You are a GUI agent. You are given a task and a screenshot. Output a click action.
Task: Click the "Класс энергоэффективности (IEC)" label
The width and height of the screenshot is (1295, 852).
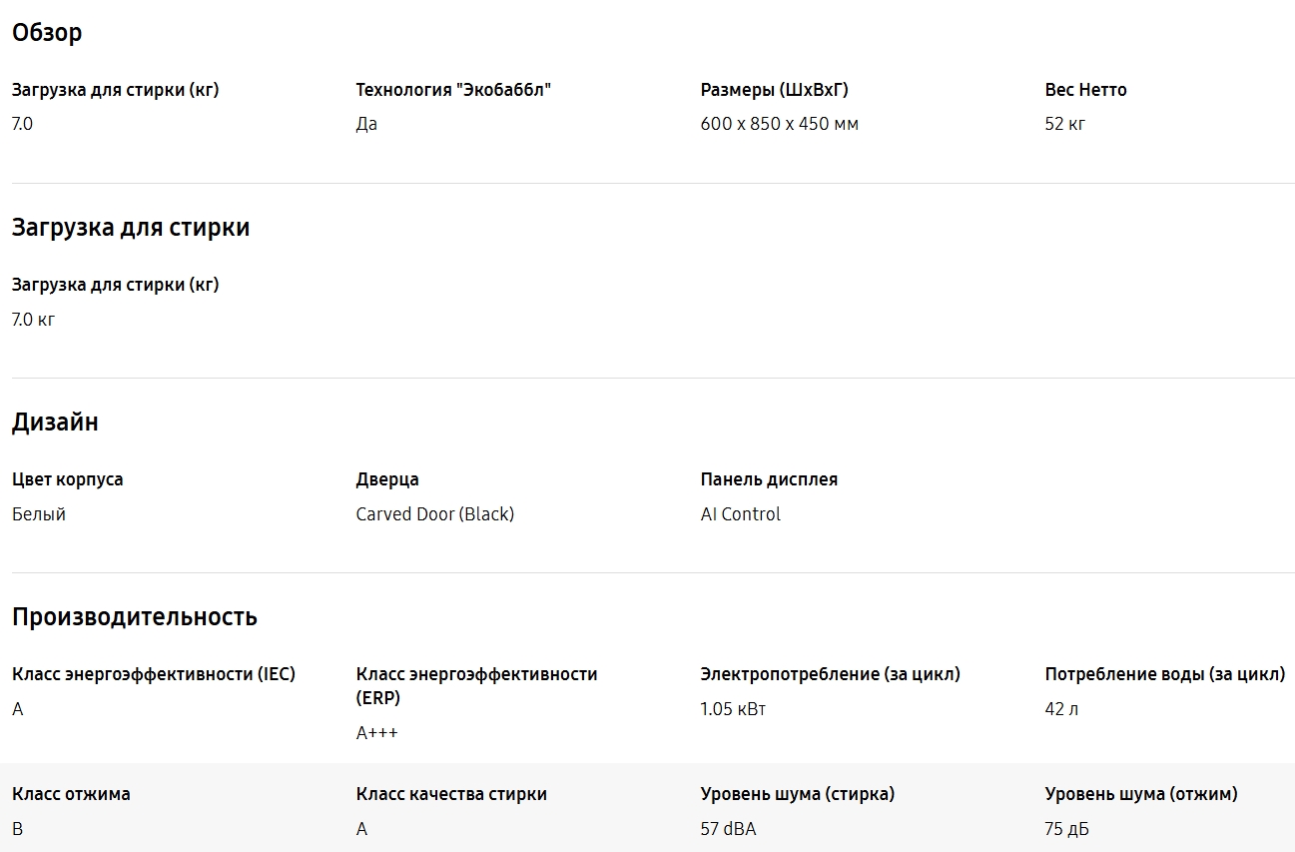(154, 674)
